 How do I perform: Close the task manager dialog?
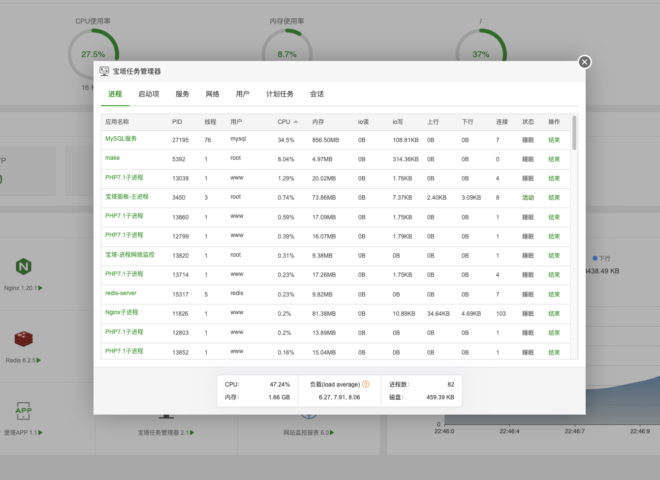click(584, 62)
